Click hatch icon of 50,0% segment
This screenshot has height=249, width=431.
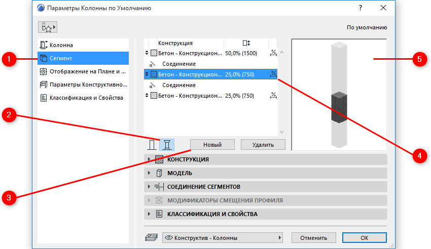pyautogui.click(x=154, y=53)
